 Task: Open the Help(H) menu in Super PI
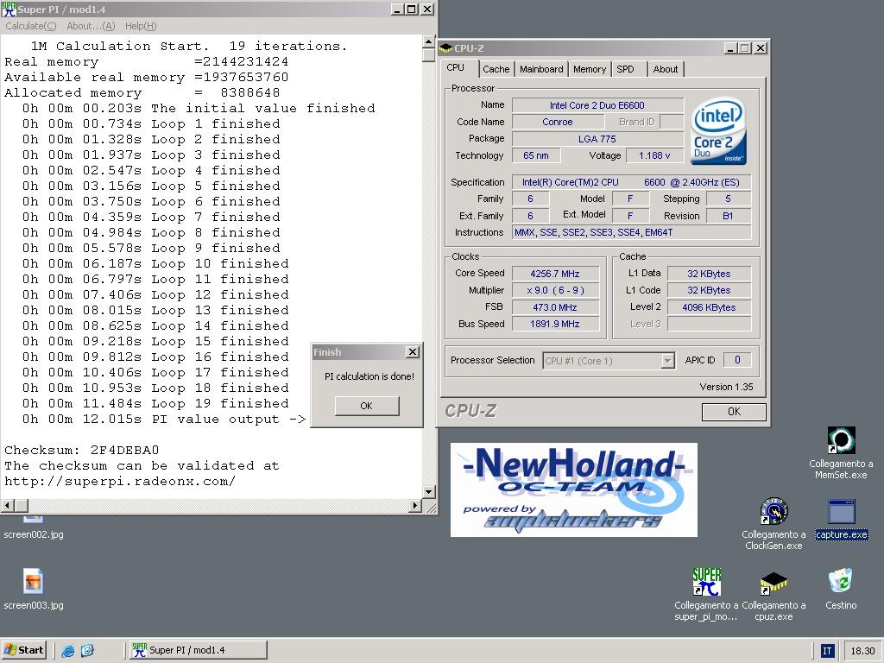(x=141, y=26)
